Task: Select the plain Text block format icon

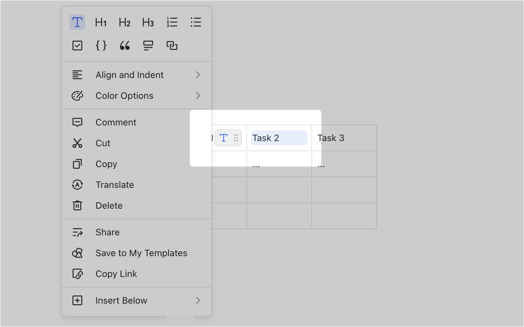Action: (77, 22)
